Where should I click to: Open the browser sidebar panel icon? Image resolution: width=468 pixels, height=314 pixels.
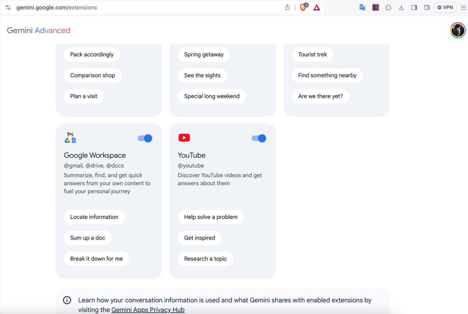(414, 7)
